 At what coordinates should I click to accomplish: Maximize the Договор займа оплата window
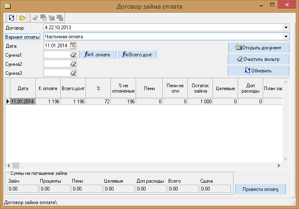(272, 5)
